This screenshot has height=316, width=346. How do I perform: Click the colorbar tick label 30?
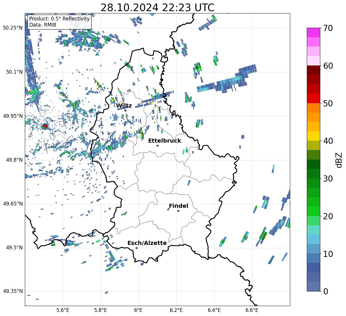tap(328, 179)
